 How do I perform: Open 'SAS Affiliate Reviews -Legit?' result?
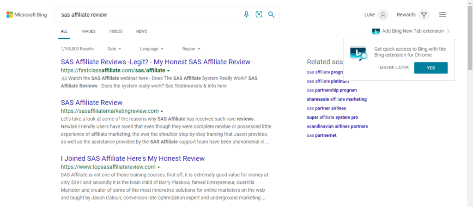coord(155,62)
